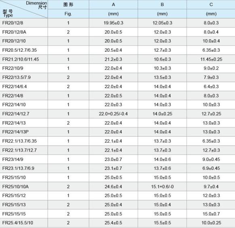This screenshot has width=235, height=228.
Task: Click the FR22/14/6.4 type name
Action: click(x=15, y=87)
